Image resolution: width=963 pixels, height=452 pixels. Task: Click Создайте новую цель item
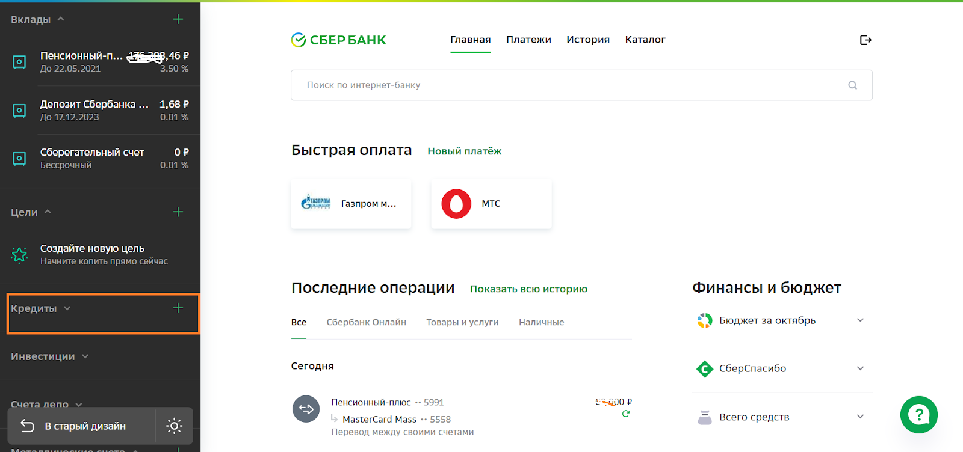coord(100,254)
